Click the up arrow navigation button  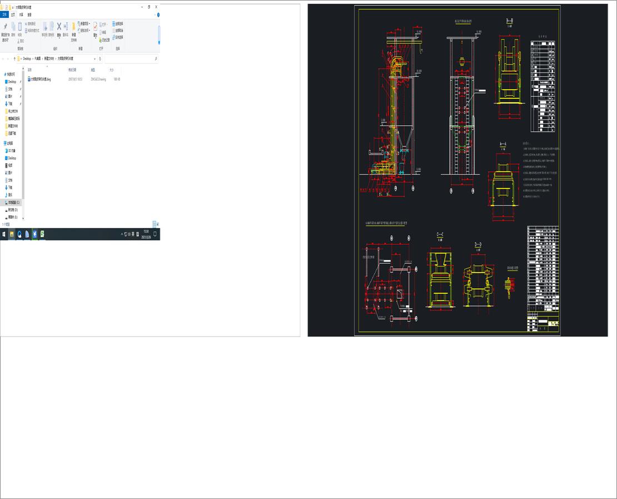tap(14, 58)
